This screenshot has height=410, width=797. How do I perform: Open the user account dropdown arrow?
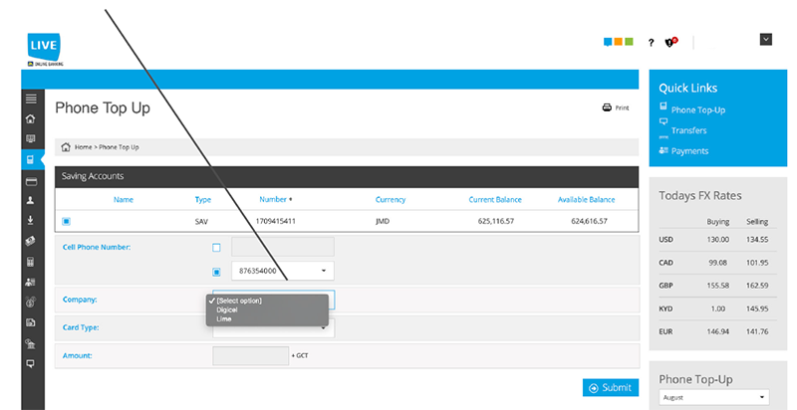click(765, 40)
